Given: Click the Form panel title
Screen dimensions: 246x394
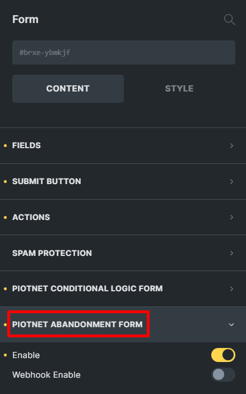Looking at the screenshot, I should [25, 19].
